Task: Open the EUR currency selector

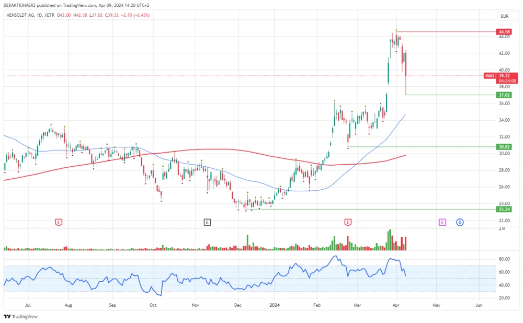Action: [505, 16]
